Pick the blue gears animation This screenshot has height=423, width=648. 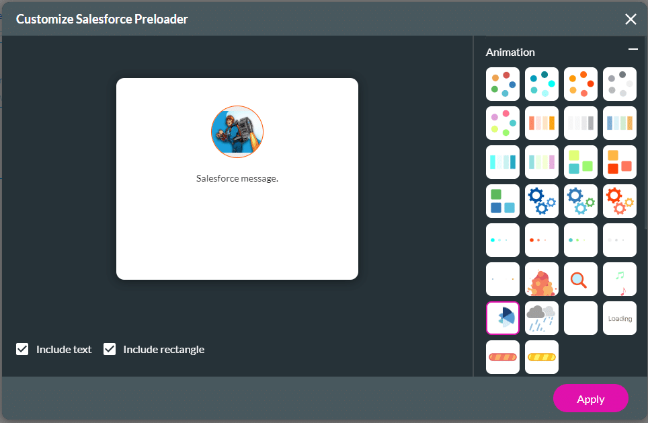click(542, 201)
